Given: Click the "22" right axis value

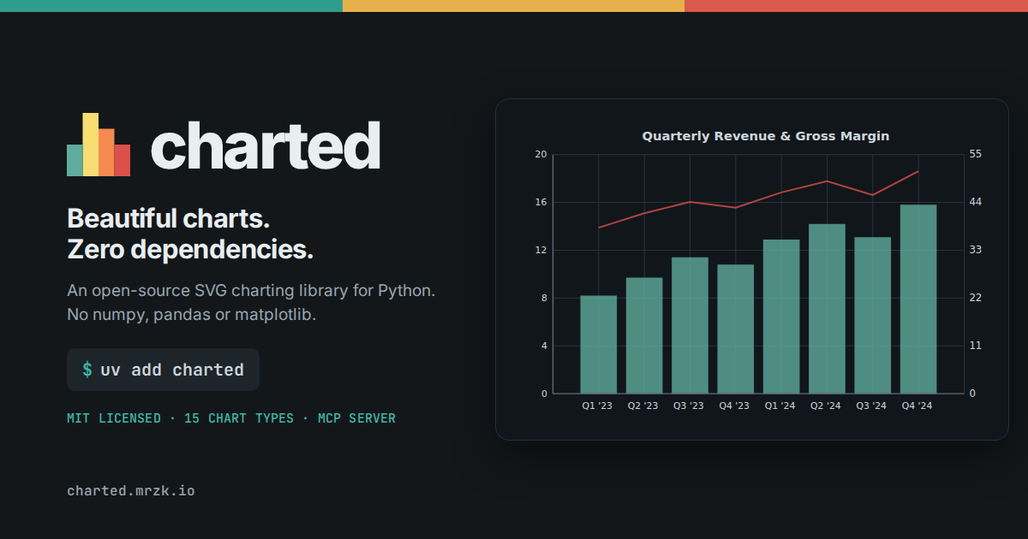Looking at the screenshot, I should coord(975,298).
